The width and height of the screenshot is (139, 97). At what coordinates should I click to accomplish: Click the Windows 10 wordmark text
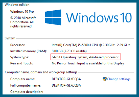point(99,17)
